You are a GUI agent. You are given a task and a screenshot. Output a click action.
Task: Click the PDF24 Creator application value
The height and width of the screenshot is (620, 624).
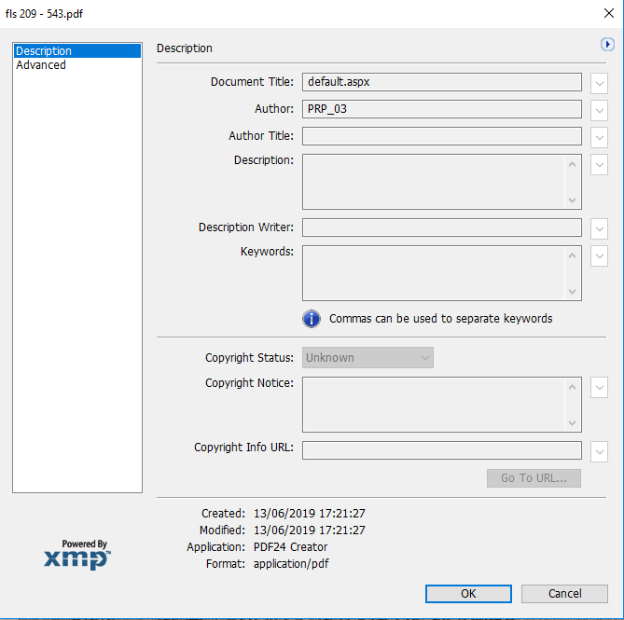click(290, 547)
